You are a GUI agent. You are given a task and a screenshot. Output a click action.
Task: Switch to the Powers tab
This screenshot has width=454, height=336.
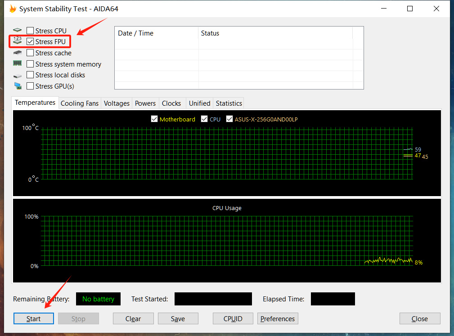coord(145,103)
